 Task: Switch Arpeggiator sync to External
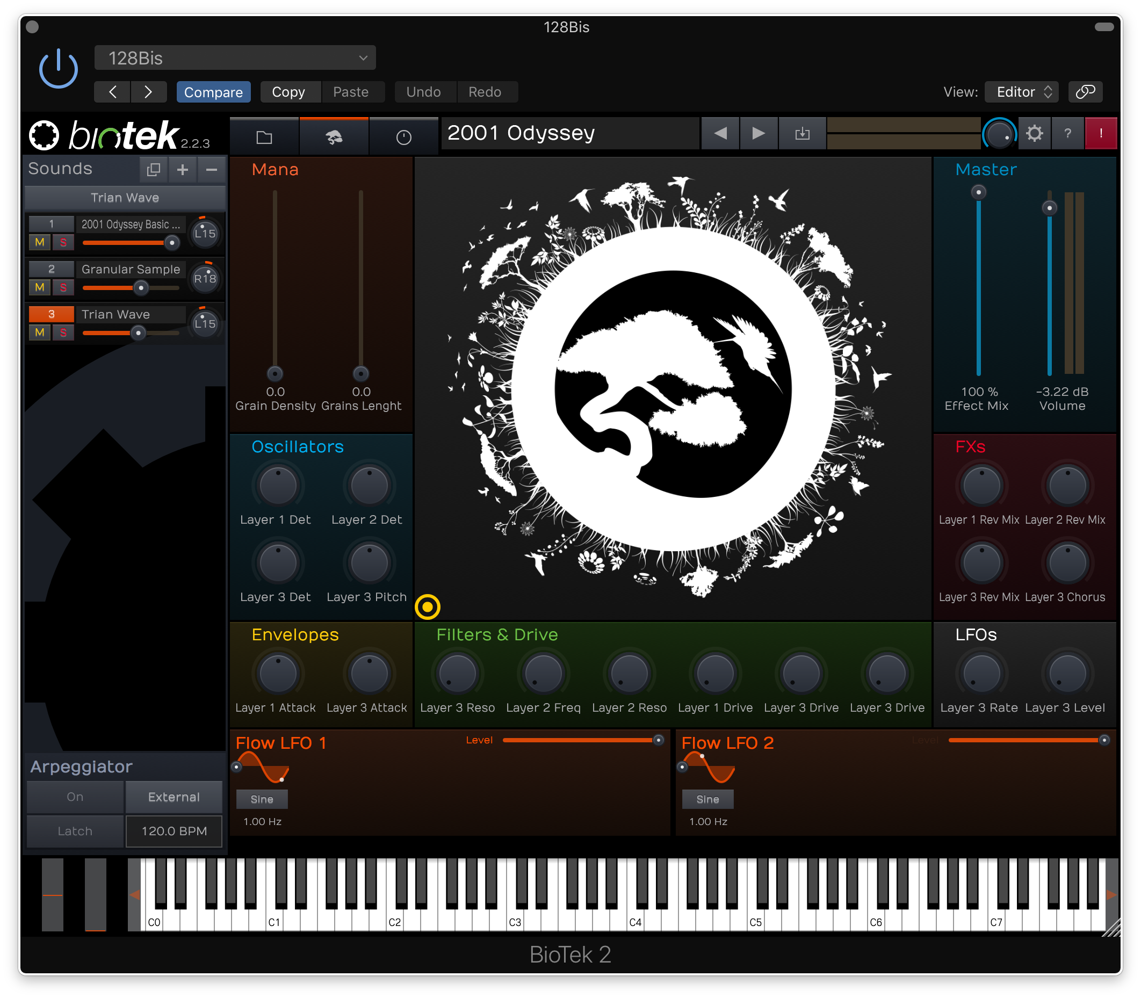[174, 797]
